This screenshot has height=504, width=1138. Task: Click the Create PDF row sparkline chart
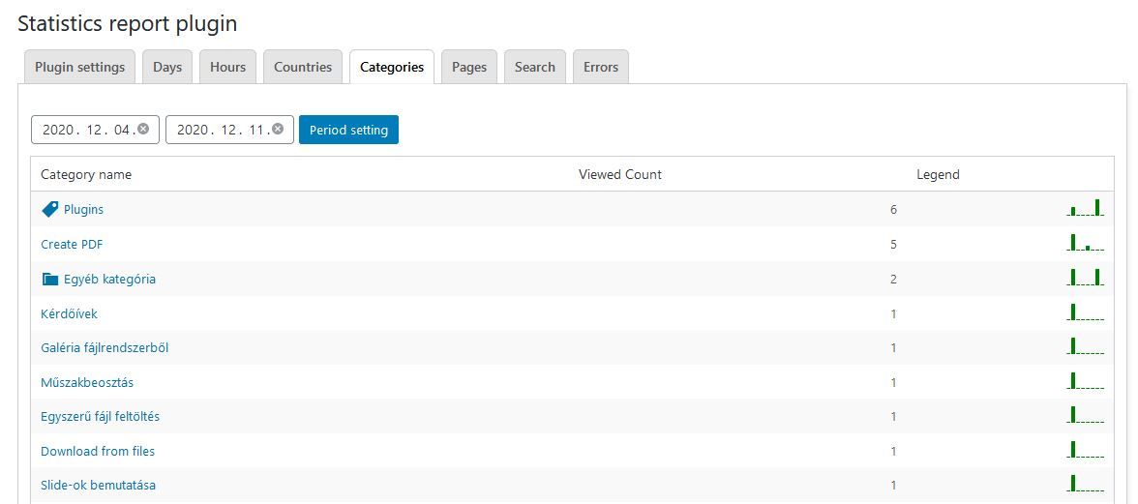[1086, 243]
